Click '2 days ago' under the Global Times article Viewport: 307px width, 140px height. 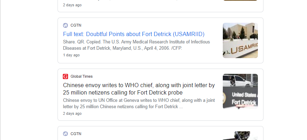tap(72, 113)
